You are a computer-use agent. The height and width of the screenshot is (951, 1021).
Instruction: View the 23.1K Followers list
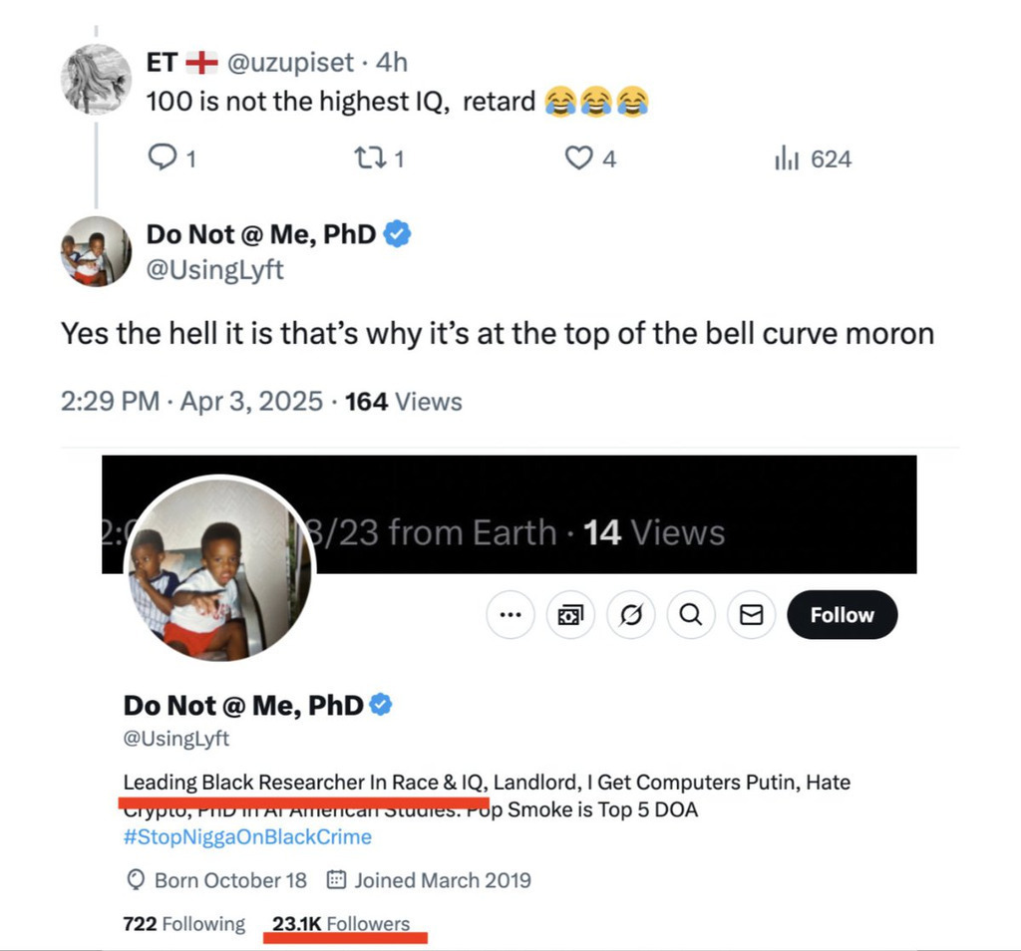(341, 924)
